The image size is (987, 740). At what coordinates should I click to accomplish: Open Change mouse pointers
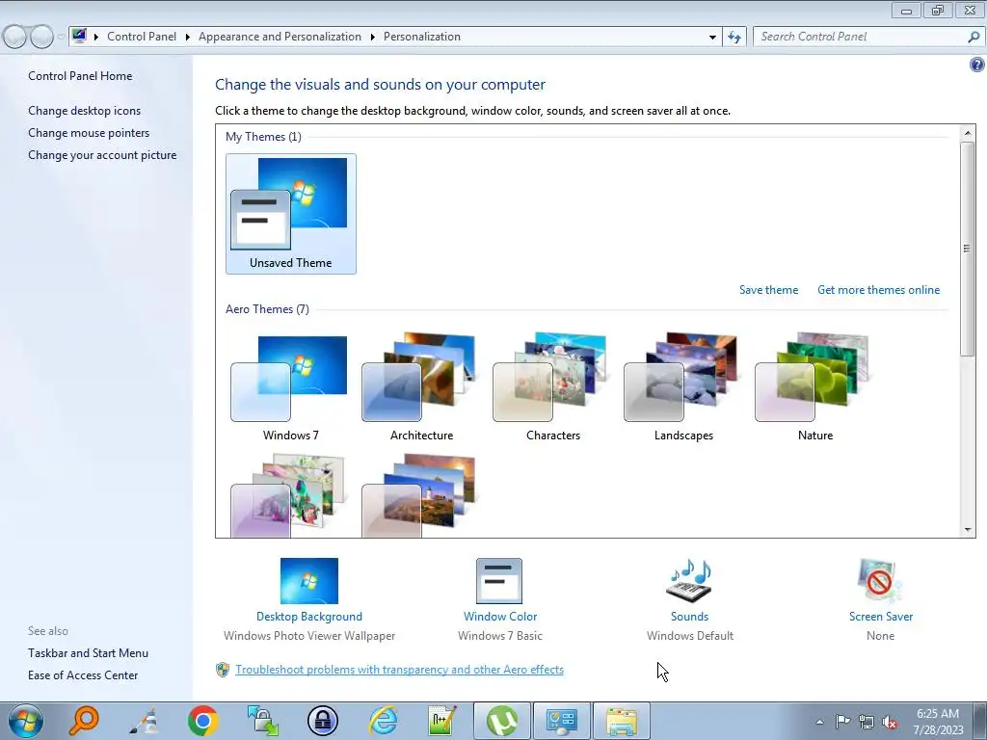89,133
